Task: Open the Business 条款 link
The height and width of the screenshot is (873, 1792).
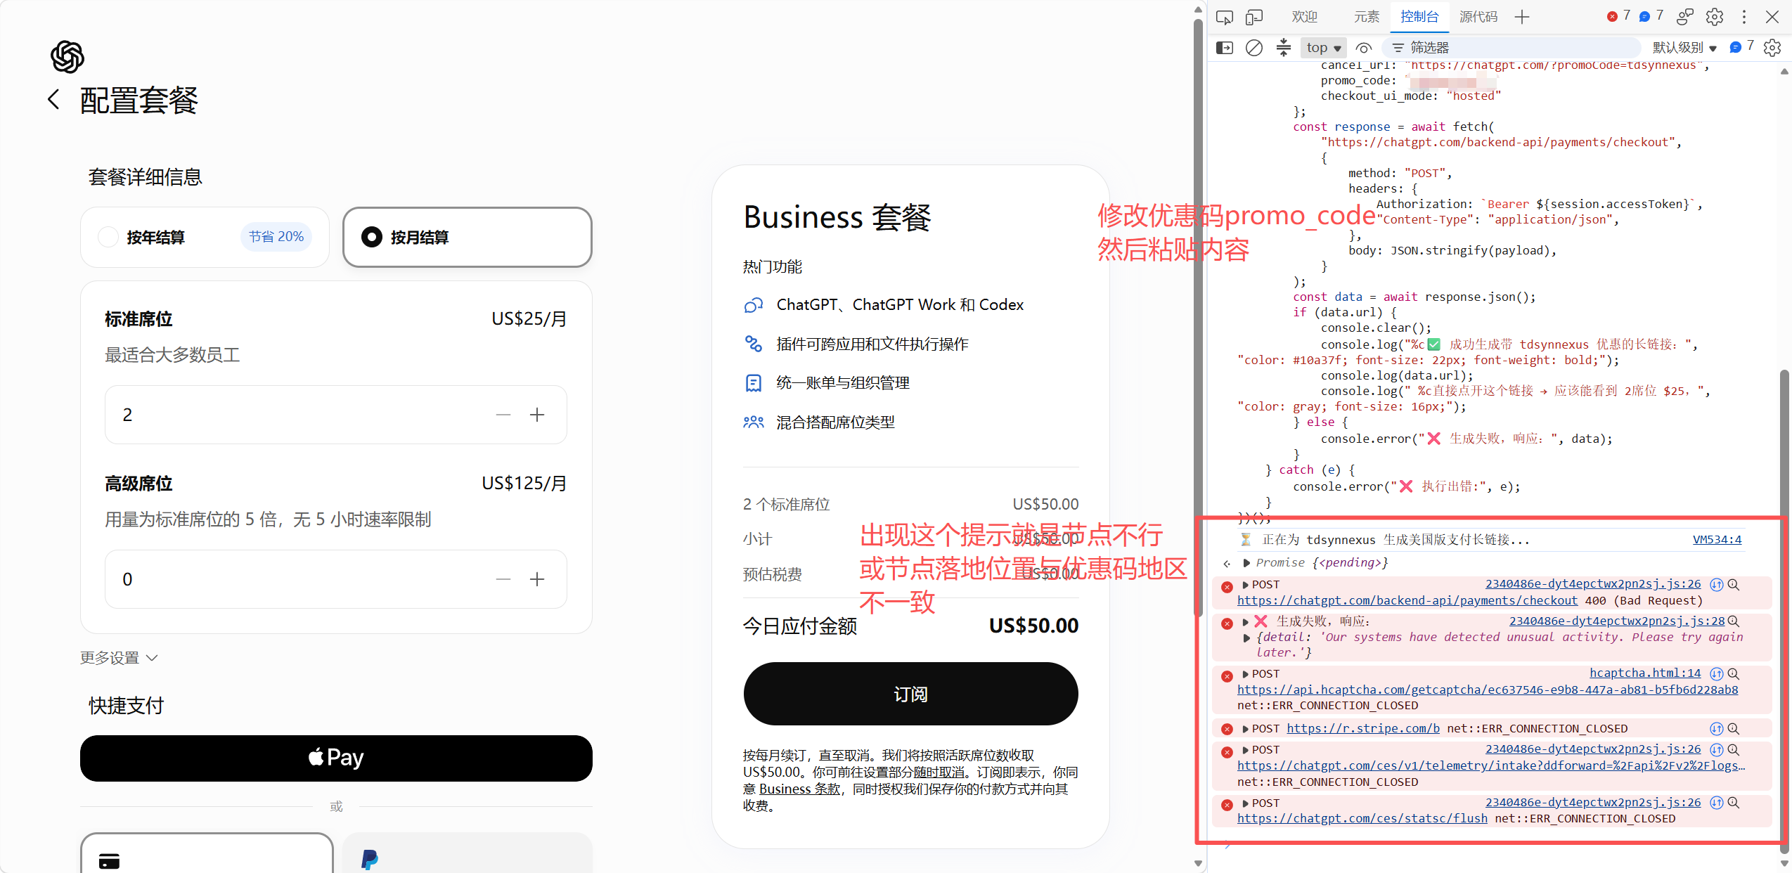Action: pyautogui.click(x=799, y=789)
